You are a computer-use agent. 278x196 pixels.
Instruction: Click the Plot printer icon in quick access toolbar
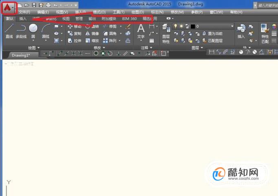point(48,5)
